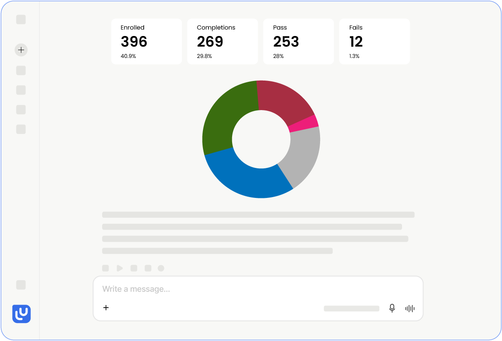
Task: Start voice input with microphone icon
Action: point(392,308)
